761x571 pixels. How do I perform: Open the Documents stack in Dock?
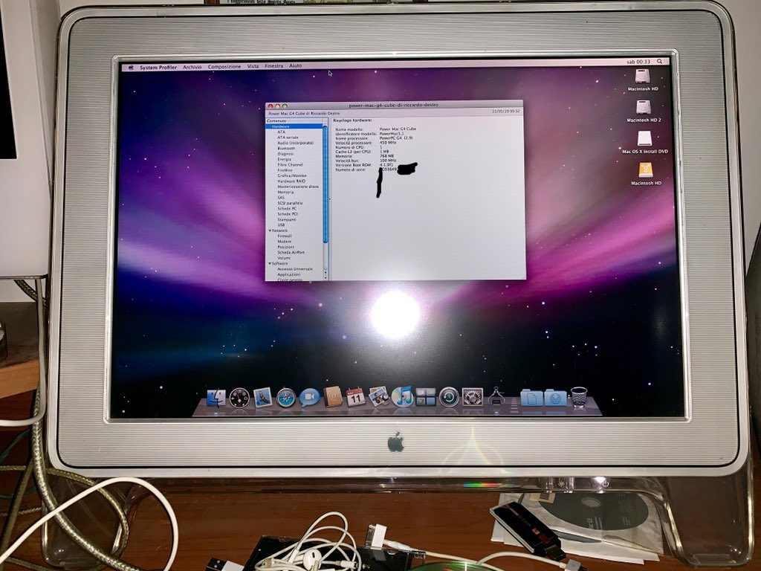coord(531,398)
